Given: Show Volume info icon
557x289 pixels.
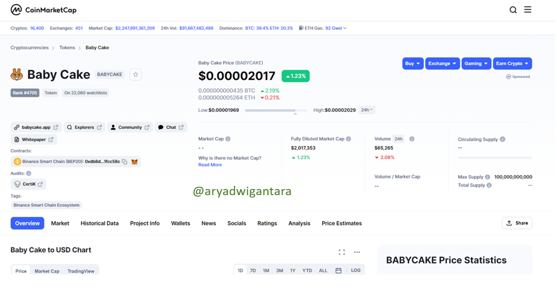Looking at the screenshot, I should pos(412,139).
